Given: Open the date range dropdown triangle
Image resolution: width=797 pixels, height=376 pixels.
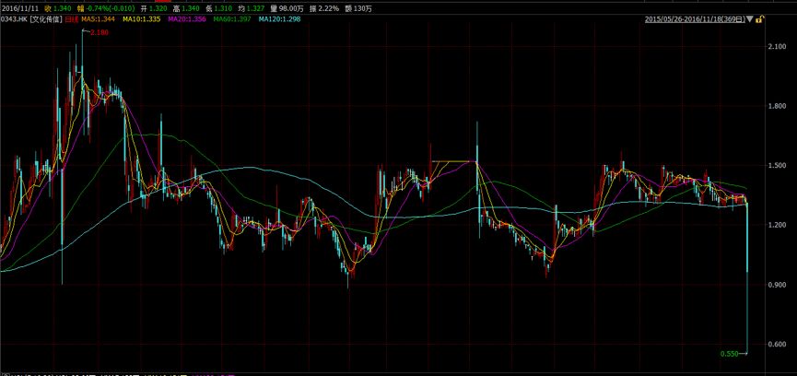Looking at the screenshot, I should pyautogui.click(x=750, y=19).
